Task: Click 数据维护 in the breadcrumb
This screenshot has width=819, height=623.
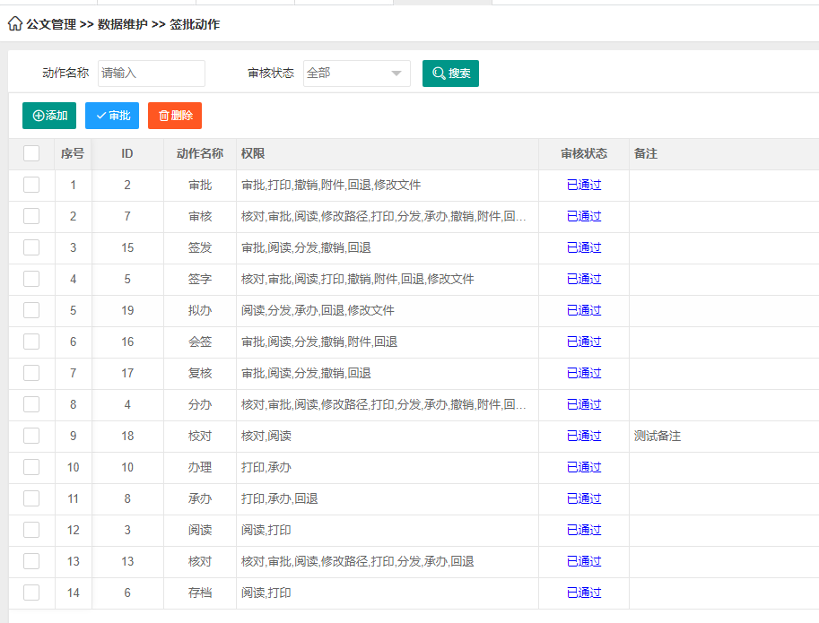Action: (123, 24)
